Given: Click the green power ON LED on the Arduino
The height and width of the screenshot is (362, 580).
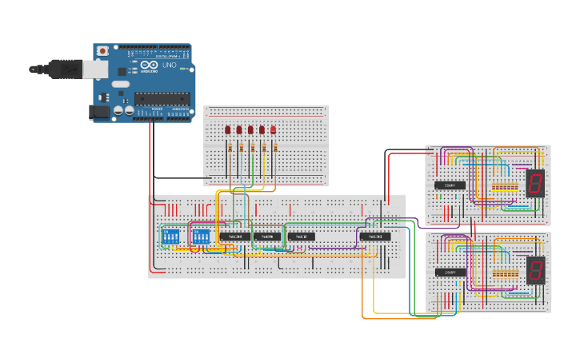Looking at the screenshot, I should (182, 69).
